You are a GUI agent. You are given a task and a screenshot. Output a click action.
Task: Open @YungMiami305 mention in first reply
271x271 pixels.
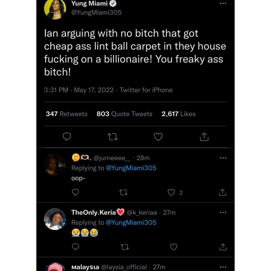click(131, 168)
